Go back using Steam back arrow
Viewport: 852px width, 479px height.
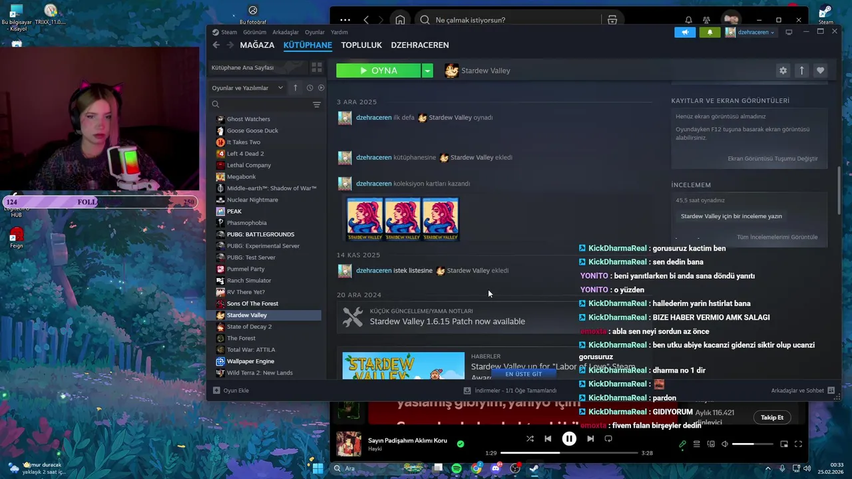point(216,45)
